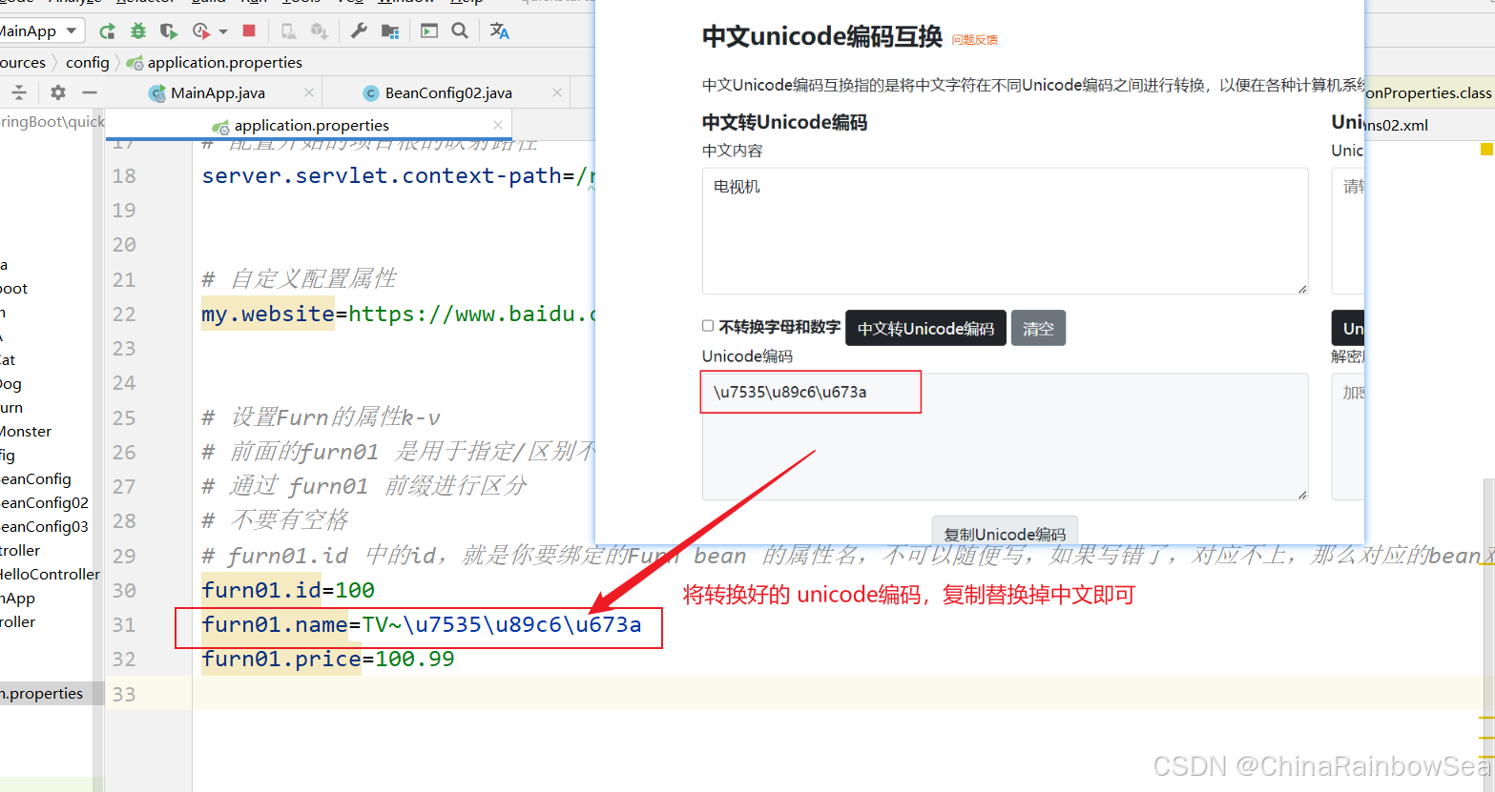Click the green Rerun MainApp icon
This screenshot has height=792, width=1495.
pos(108,31)
